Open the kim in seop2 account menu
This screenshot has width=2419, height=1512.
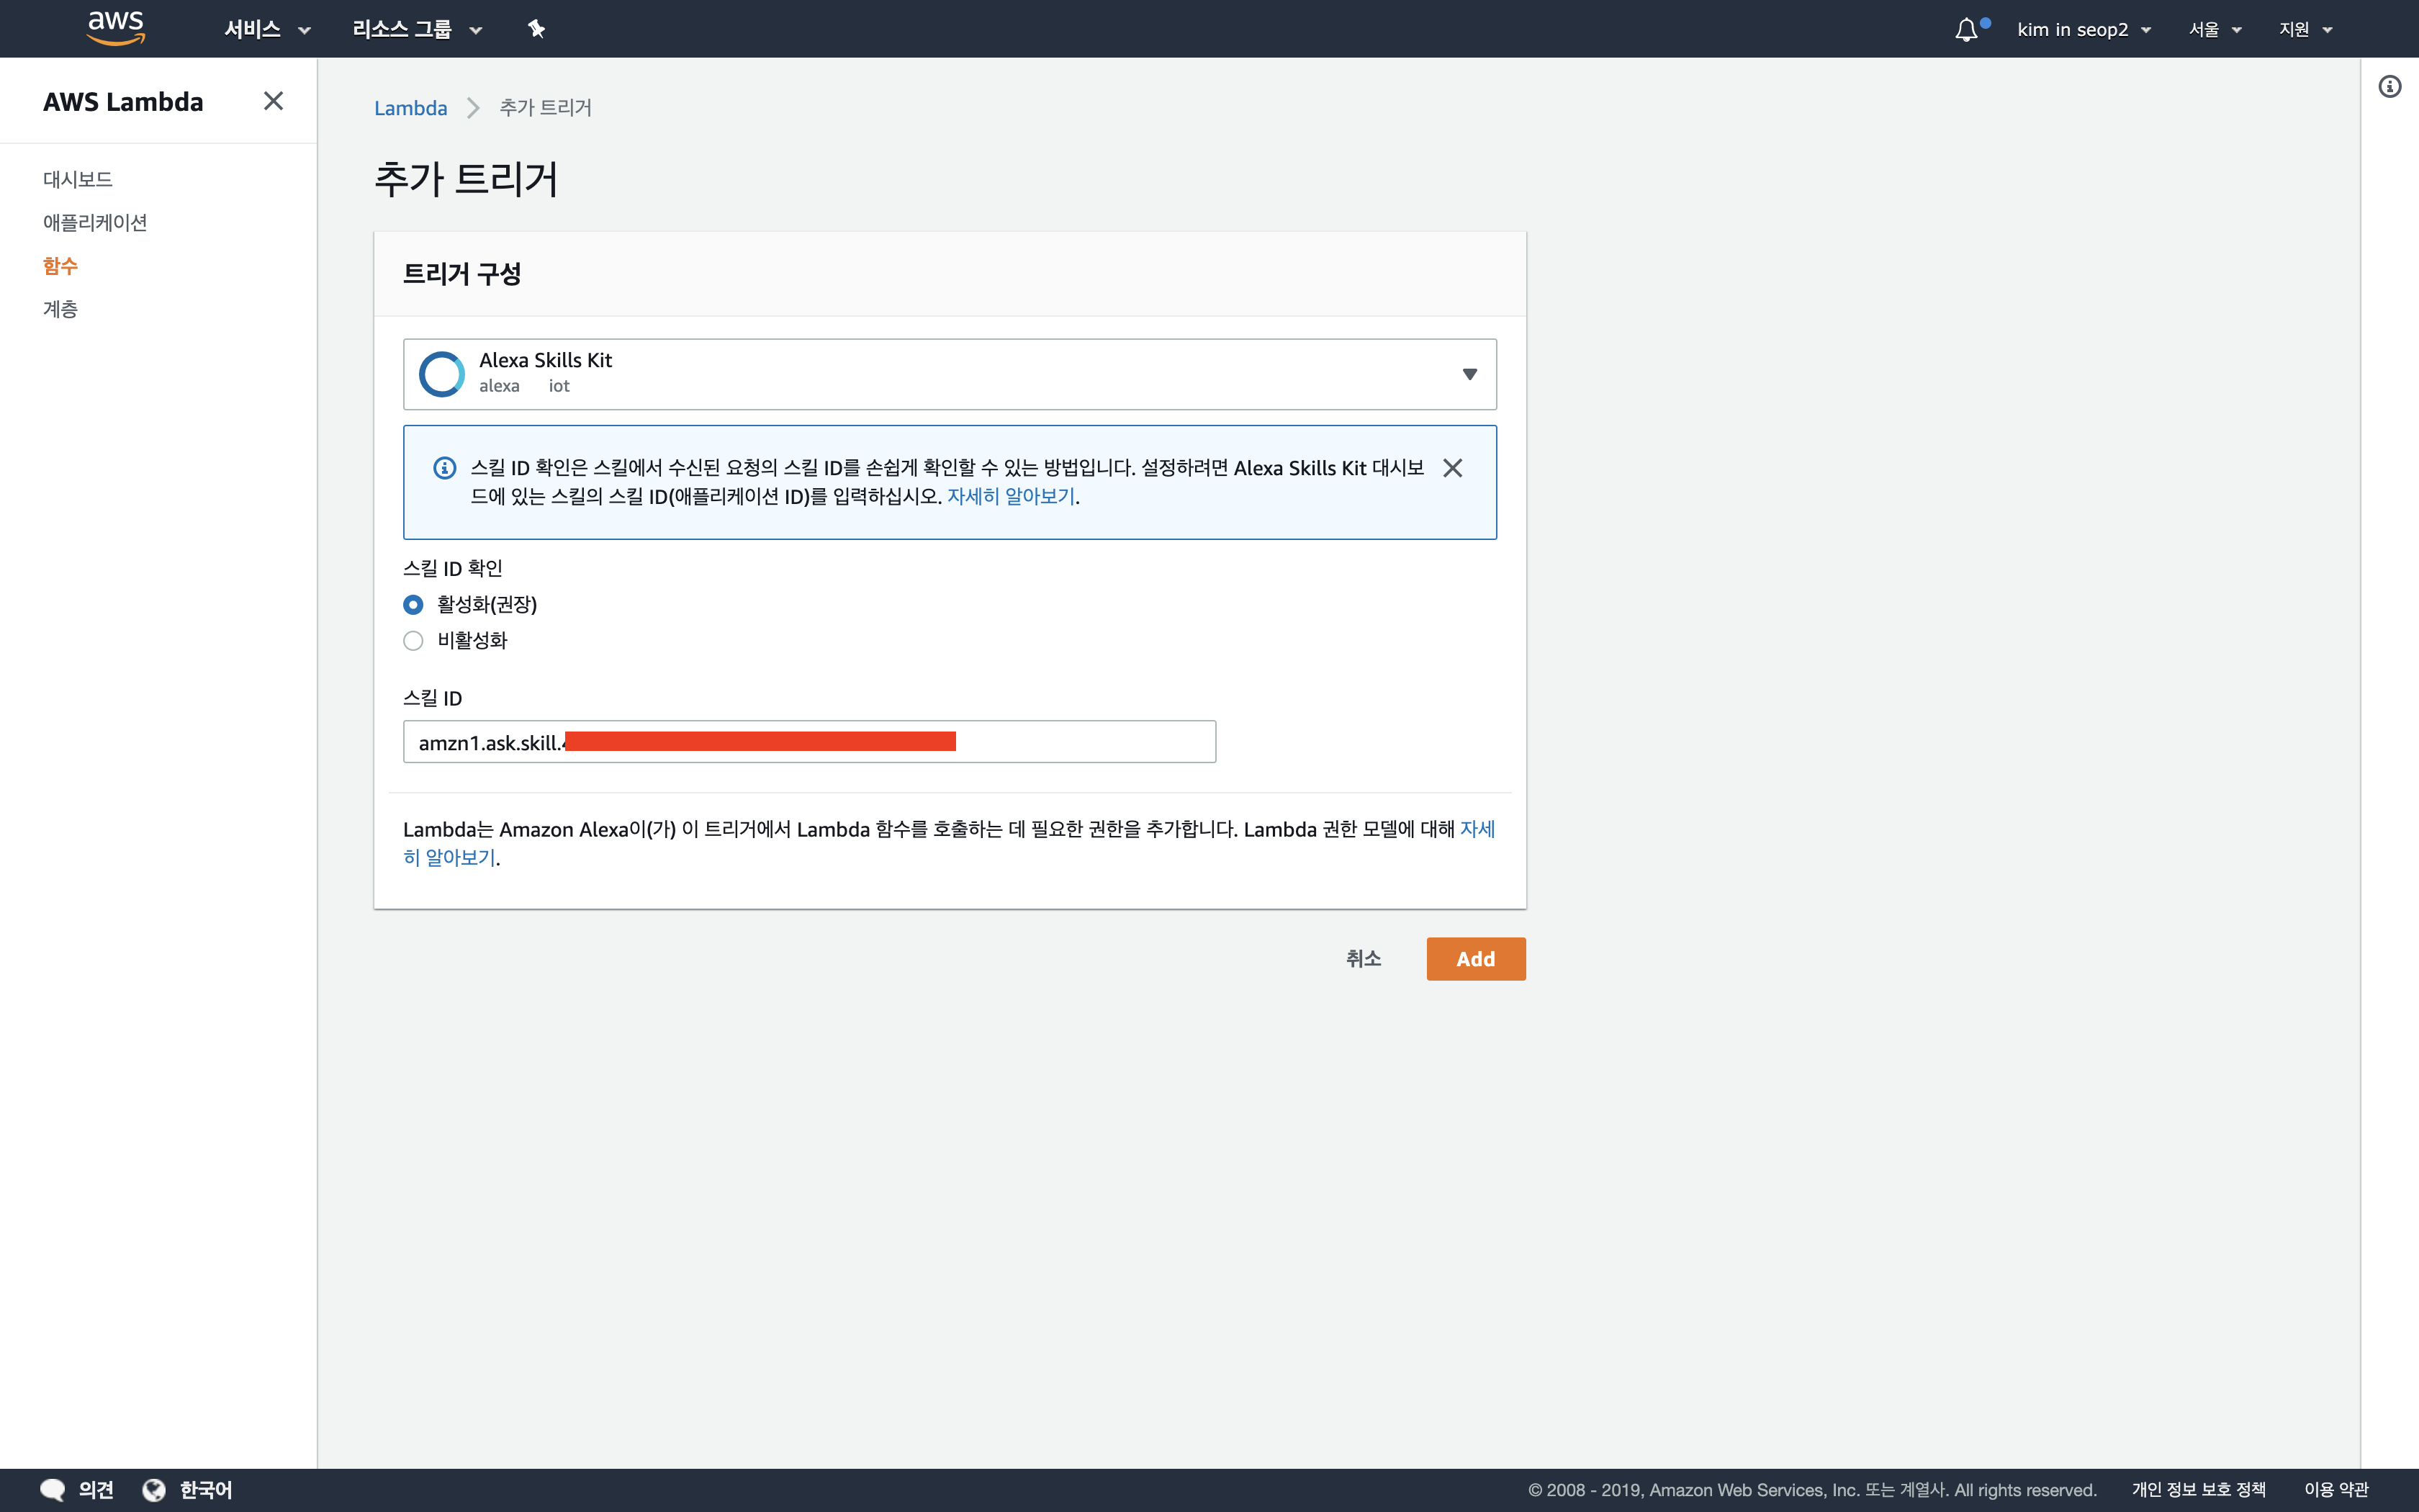pos(2084,29)
